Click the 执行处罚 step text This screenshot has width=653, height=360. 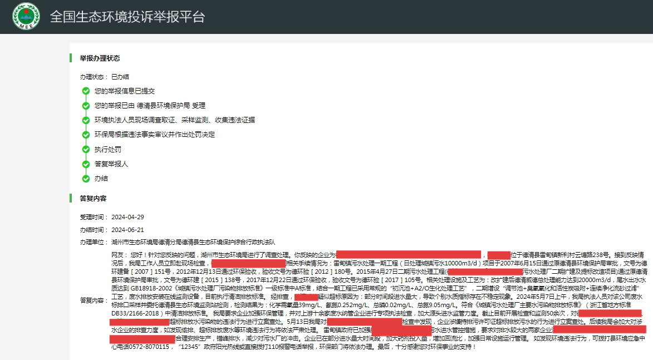coord(108,150)
